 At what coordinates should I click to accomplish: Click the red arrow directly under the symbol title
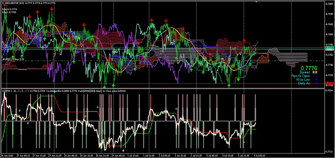4,6
